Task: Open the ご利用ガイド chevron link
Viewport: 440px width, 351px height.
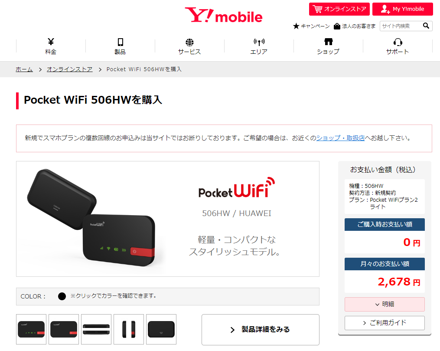Action: click(385, 323)
